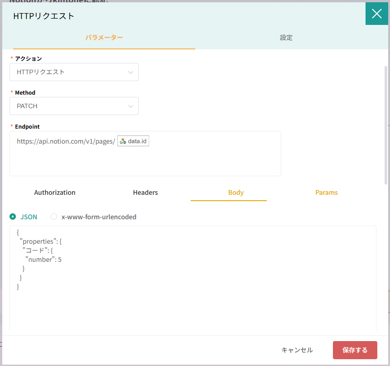This screenshot has width=390, height=366.
Task: Click the dialog's vertical scrollbar
Action: pos(386,125)
